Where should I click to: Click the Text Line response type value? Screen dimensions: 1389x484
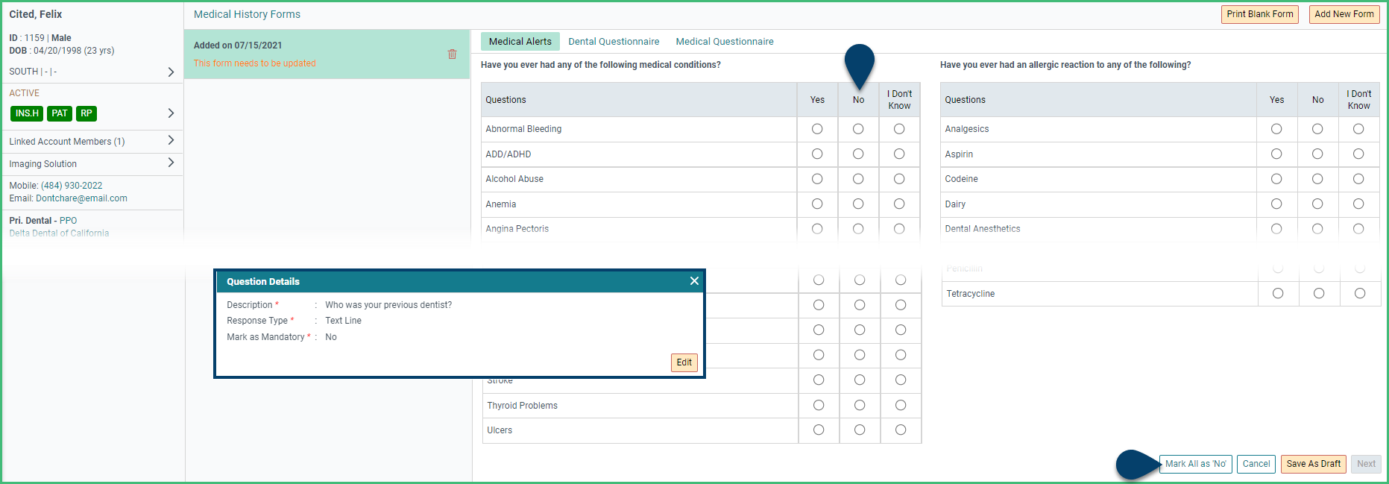343,321
